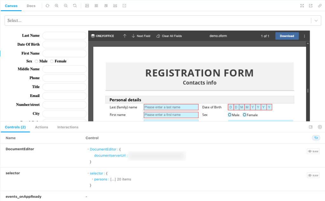Select the zoom in magnifier icon
This screenshot has height=201, width=325.
[x=56, y=5]
